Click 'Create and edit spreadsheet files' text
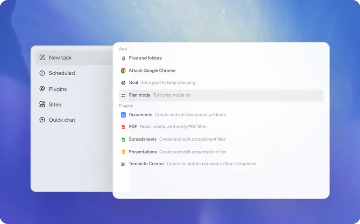 pos(192,140)
